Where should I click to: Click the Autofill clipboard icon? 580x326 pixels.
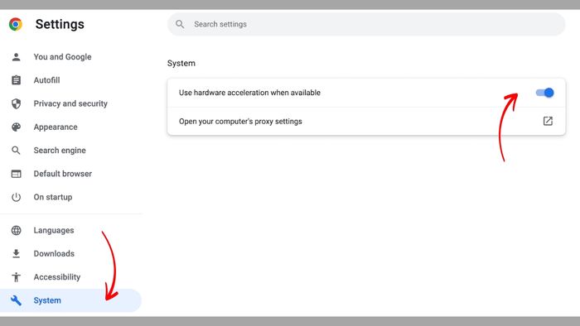(x=16, y=80)
